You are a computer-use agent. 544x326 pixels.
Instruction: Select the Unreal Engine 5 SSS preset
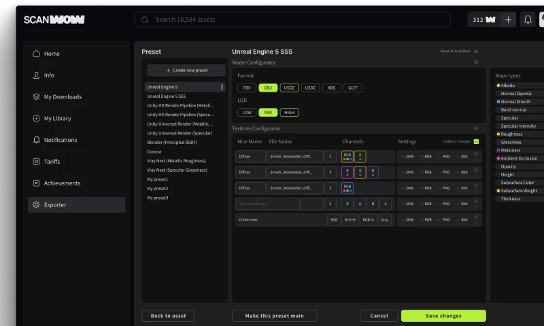166,96
